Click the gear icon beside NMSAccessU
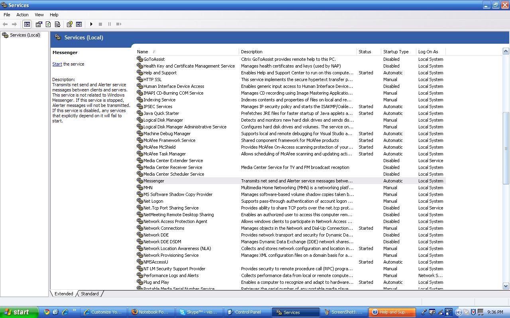Viewport: 510px width, 318px height. click(x=140, y=262)
